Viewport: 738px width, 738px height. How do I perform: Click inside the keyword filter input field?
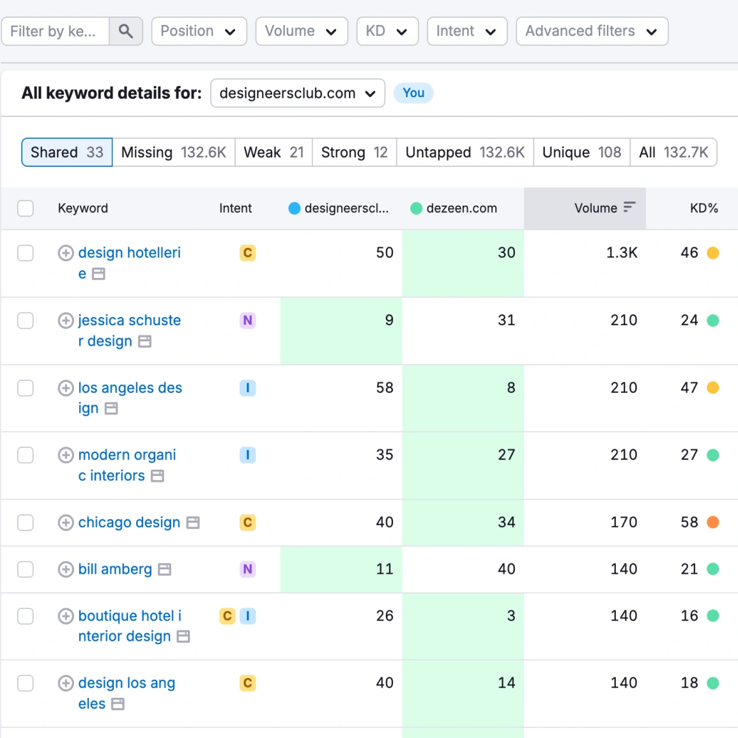point(56,31)
